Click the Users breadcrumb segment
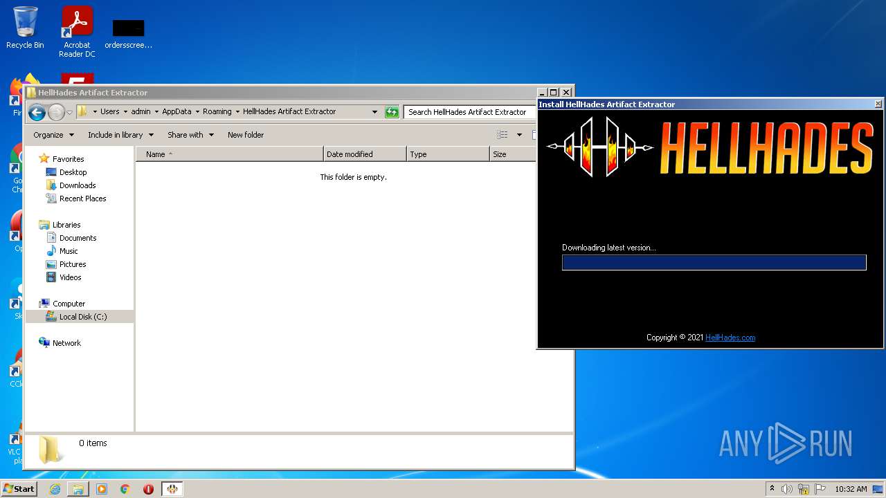Screen dimensions: 886x498 click(109, 111)
